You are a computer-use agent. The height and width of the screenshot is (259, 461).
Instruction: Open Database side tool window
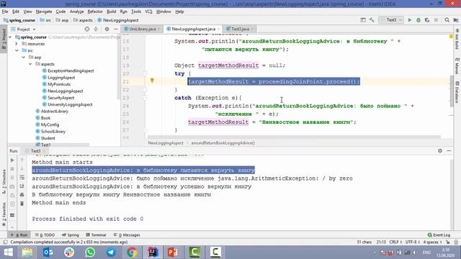pyautogui.click(x=457, y=92)
